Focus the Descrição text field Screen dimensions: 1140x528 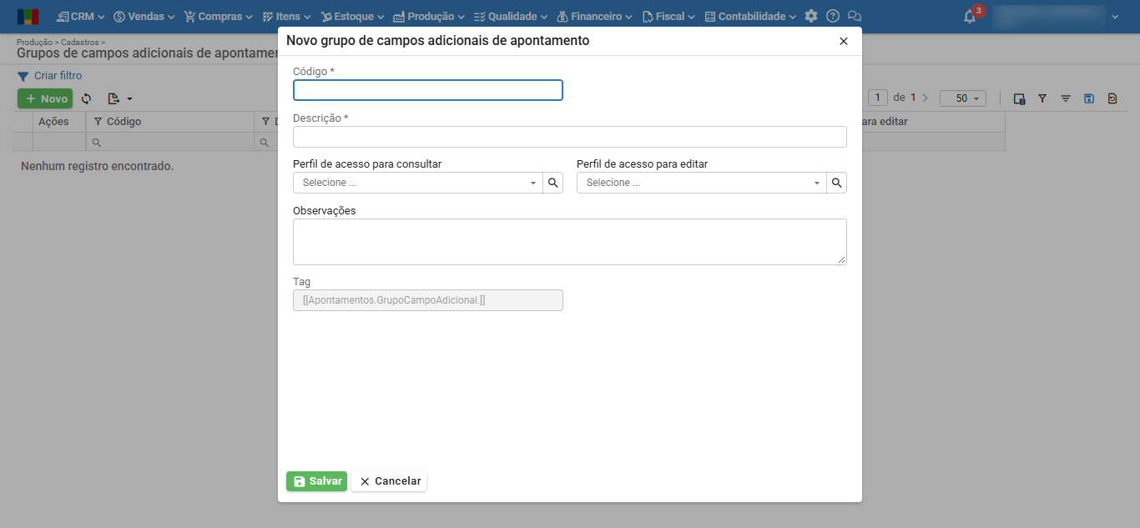[x=569, y=137]
